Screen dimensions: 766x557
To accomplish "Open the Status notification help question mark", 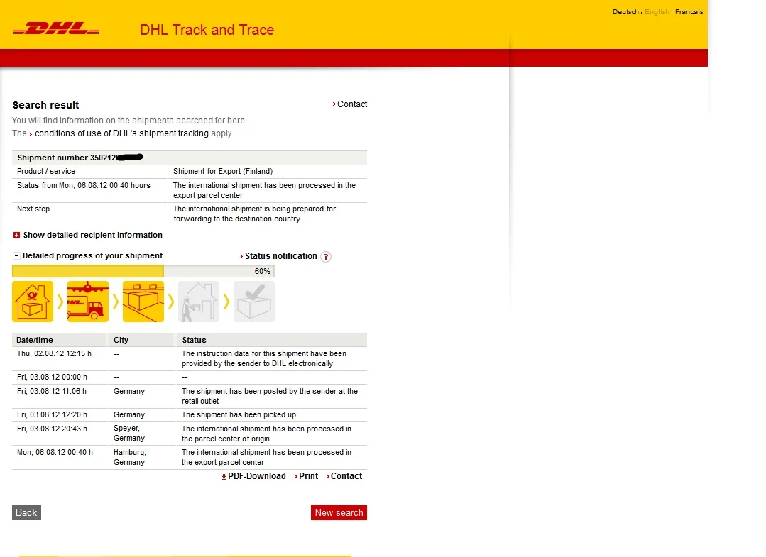I will pyautogui.click(x=326, y=257).
